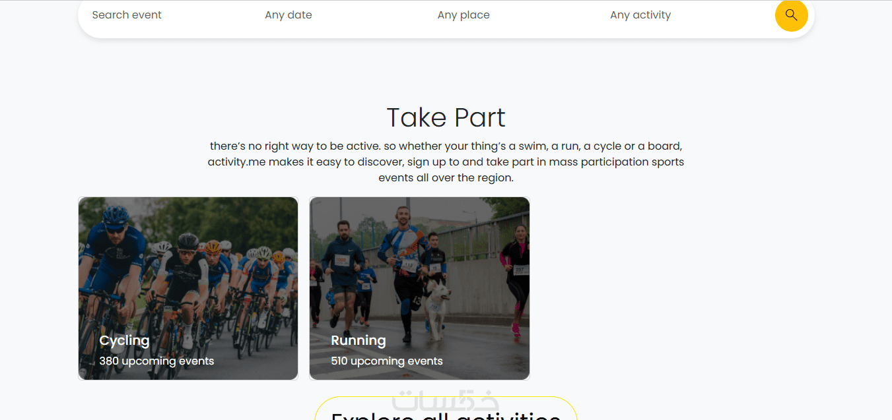The height and width of the screenshot is (420, 892).
Task: Click the gray Arabic watermark logo
Action: [x=444, y=401]
